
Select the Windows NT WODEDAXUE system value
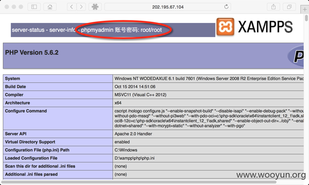point(209,79)
